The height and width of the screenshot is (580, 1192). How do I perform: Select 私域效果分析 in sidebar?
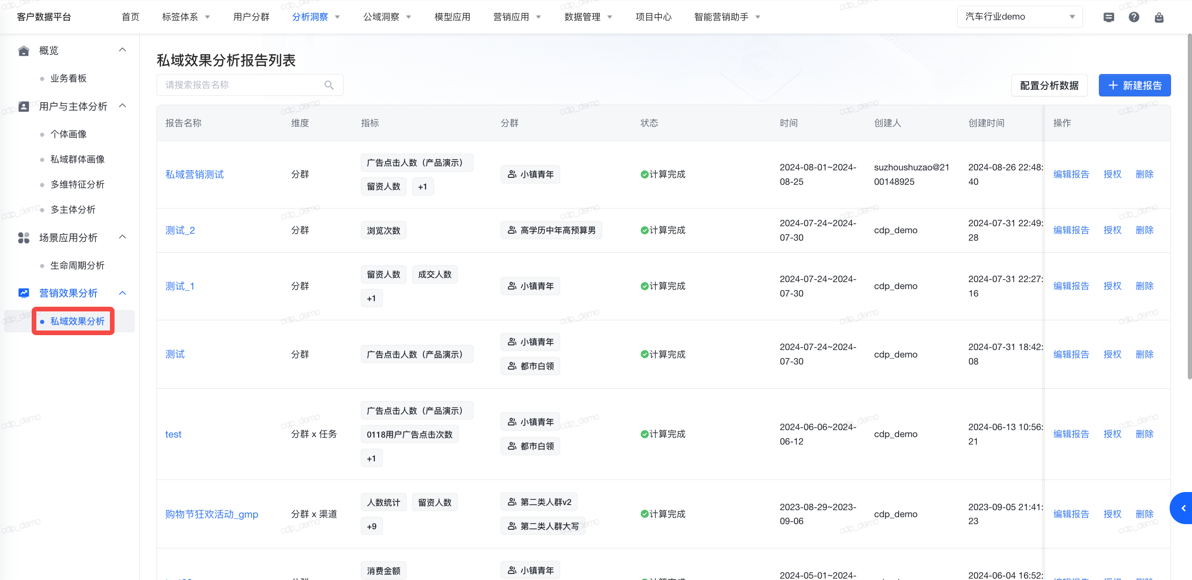click(x=77, y=321)
